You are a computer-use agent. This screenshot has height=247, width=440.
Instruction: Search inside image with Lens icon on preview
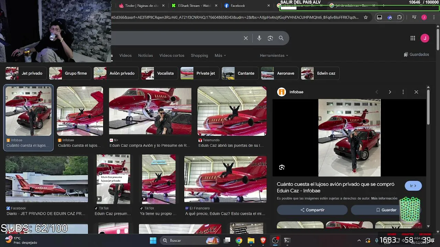pos(282,167)
